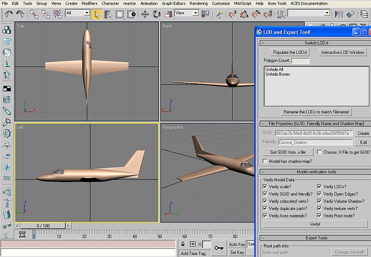Open the MAXScript menu
Screen dimensions: 371x257
(x=243, y=3)
